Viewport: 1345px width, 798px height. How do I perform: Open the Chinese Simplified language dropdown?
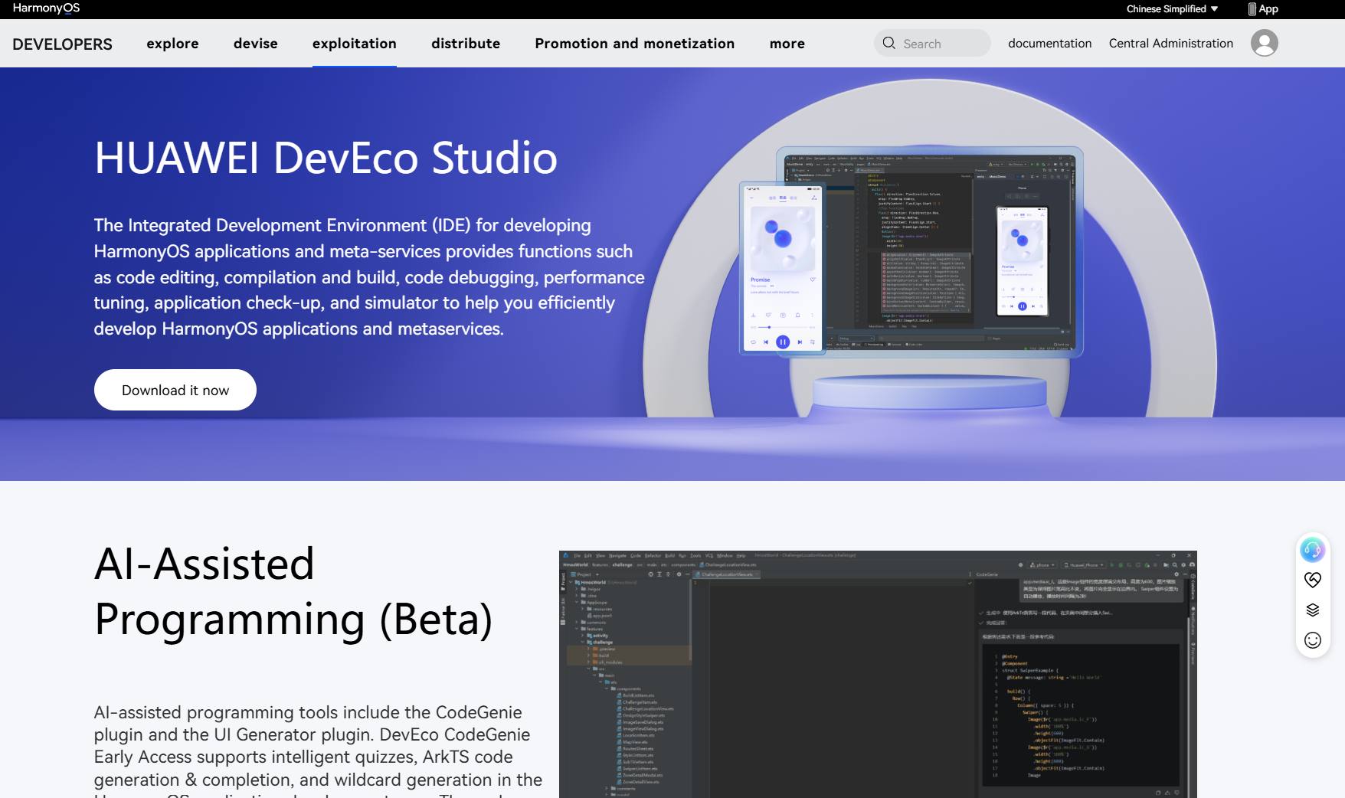tap(1171, 9)
